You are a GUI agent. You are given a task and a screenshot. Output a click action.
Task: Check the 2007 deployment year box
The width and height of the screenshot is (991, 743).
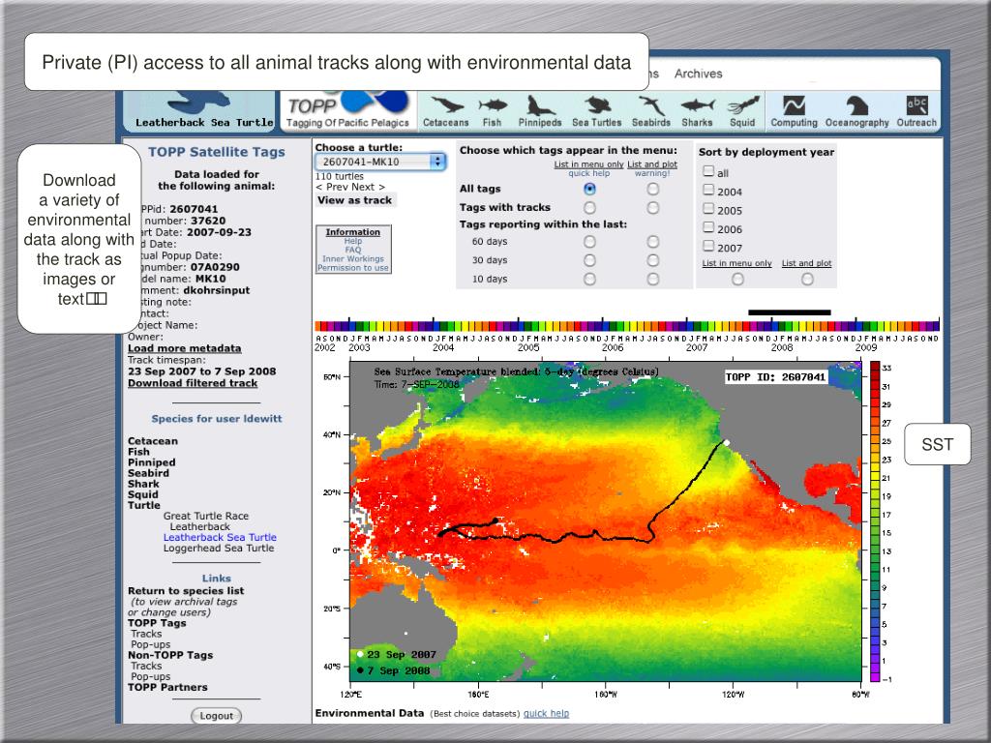(708, 247)
